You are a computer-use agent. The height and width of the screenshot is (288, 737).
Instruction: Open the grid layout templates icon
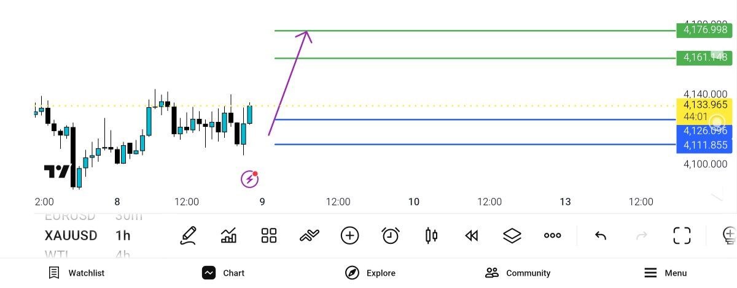click(269, 236)
